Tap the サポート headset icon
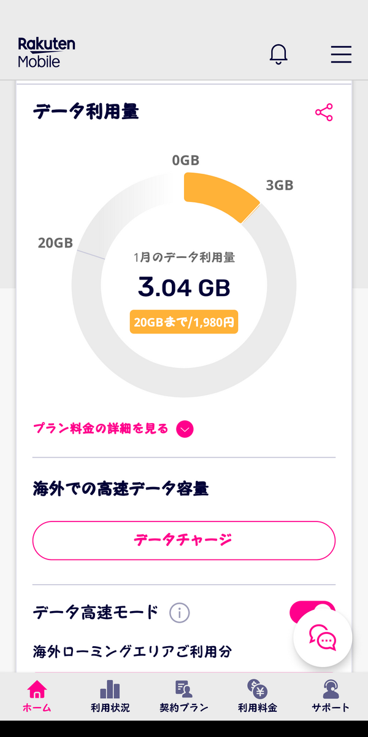Viewport: 368px width, 737px height. pyautogui.click(x=331, y=689)
